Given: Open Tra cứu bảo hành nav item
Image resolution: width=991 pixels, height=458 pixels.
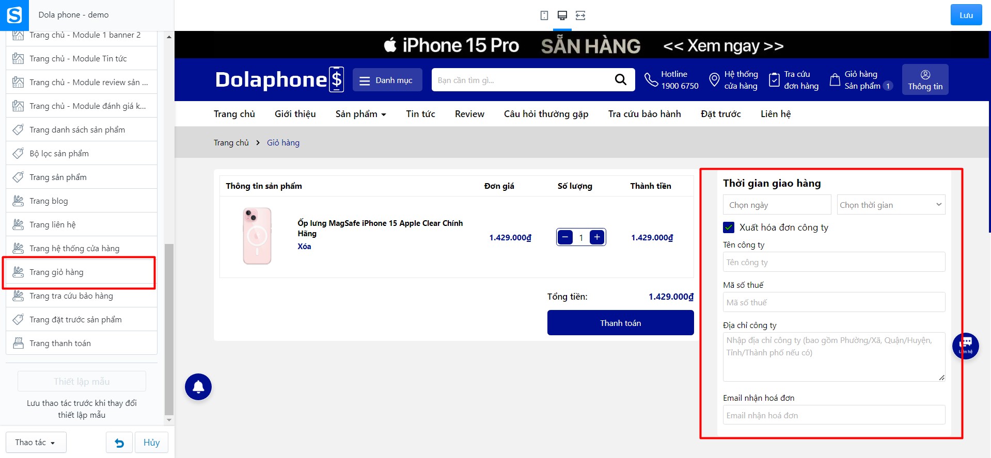Looking at the screenshot, I should click(x=644, y=114).
